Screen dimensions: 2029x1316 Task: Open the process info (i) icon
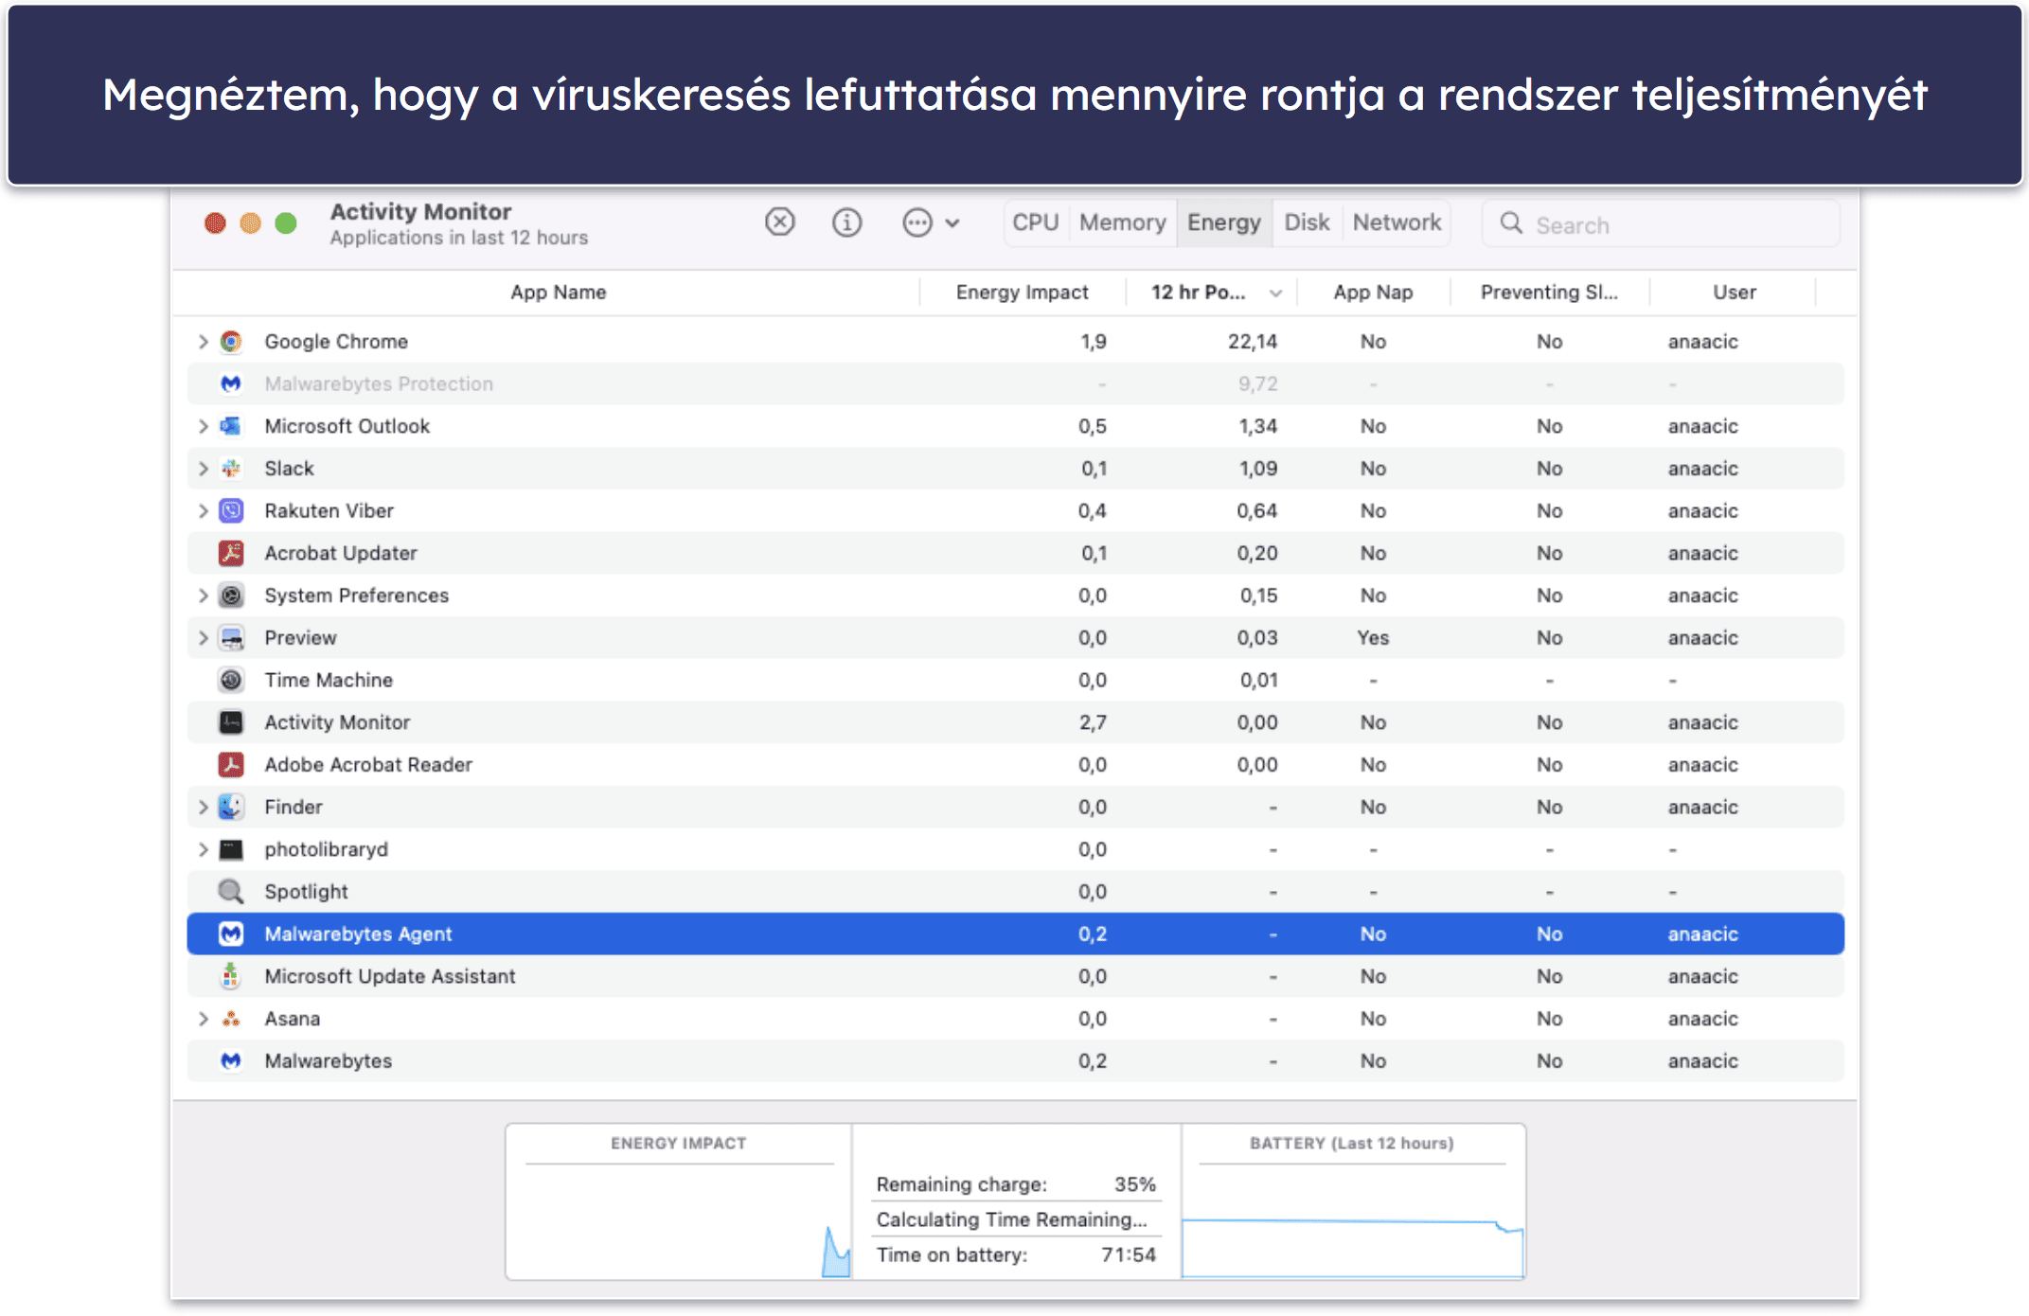[846, 222]
